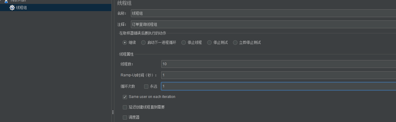Click the 循环次数 value field

point(278,87)
